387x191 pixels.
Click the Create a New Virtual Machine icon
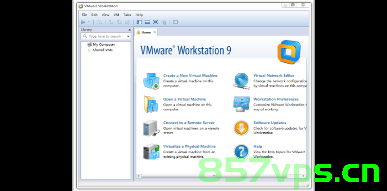point(151,81)
